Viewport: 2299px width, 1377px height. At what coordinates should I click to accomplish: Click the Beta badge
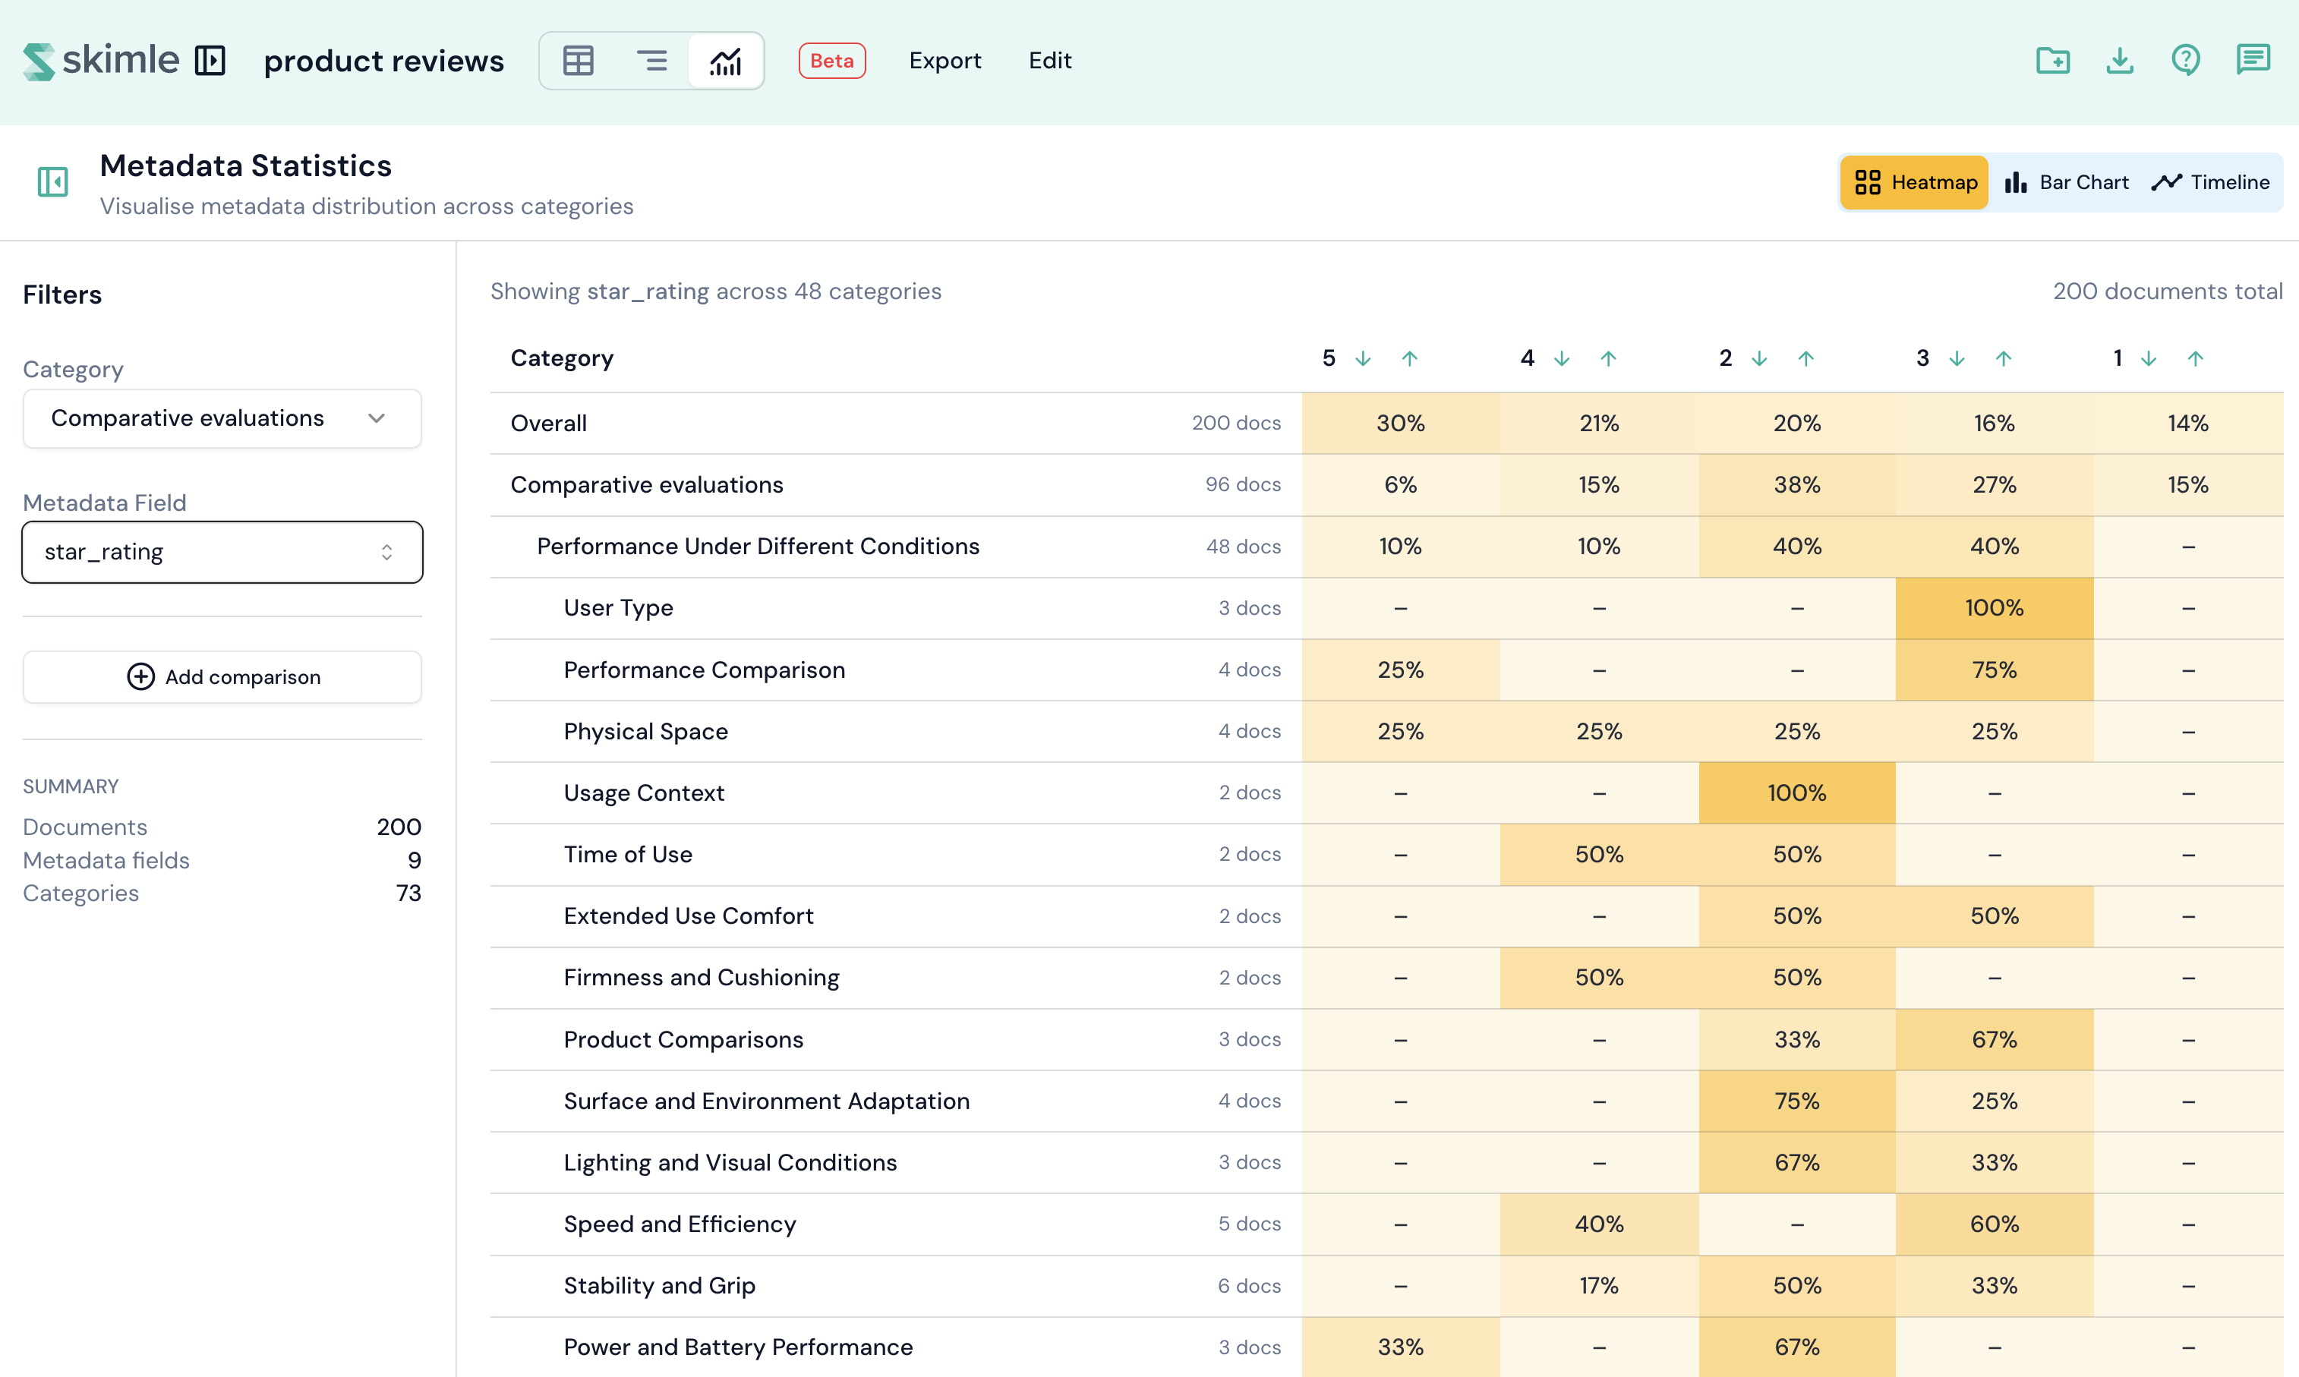[x=831, y=61]
